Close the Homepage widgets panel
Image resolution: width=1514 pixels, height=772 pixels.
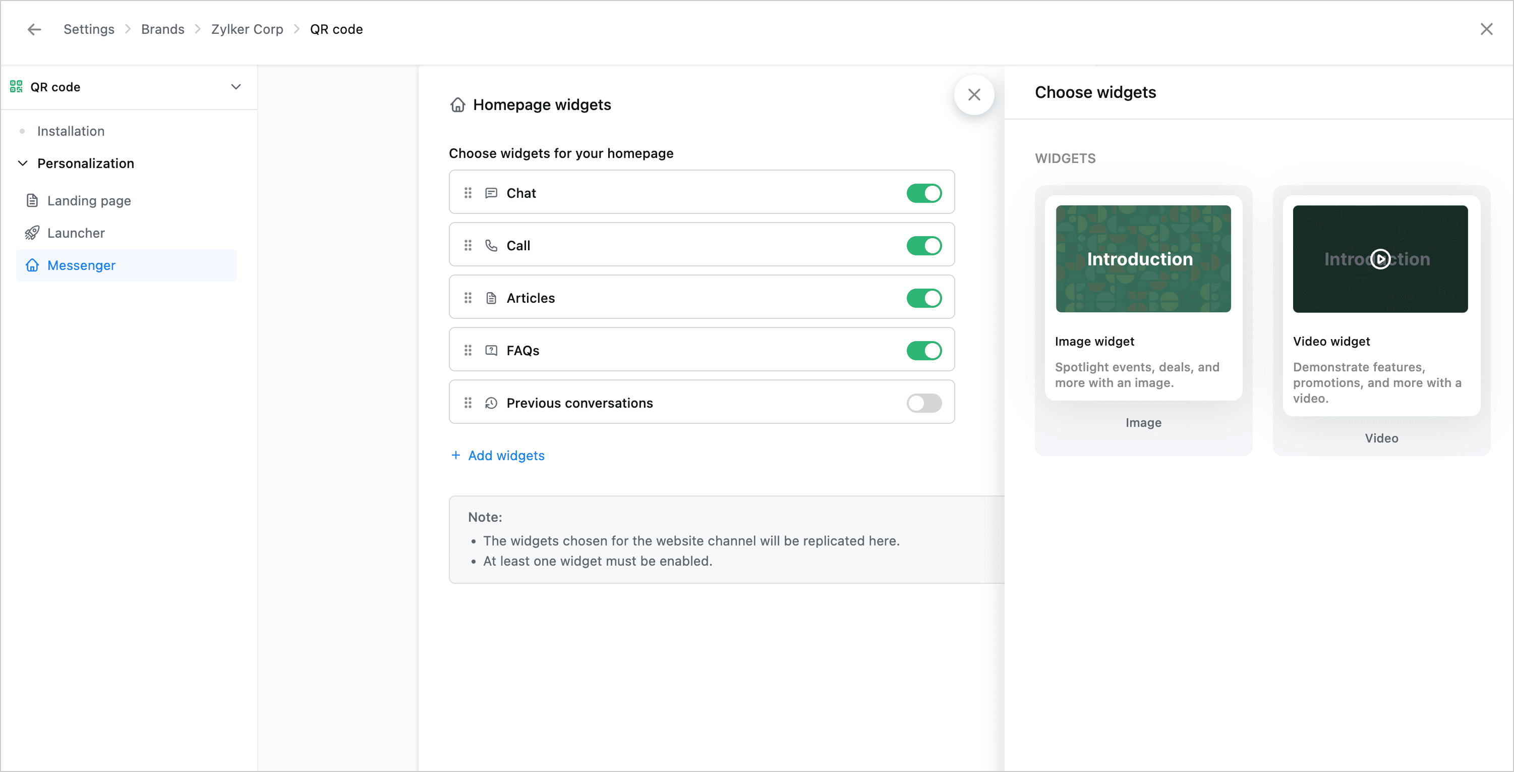tap(974, 95)
